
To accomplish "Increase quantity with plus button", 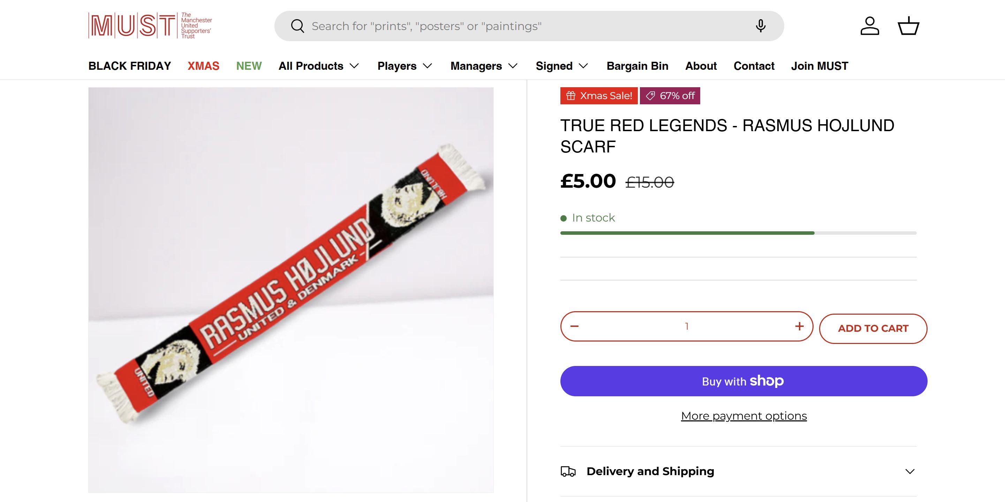I will 799,326.
